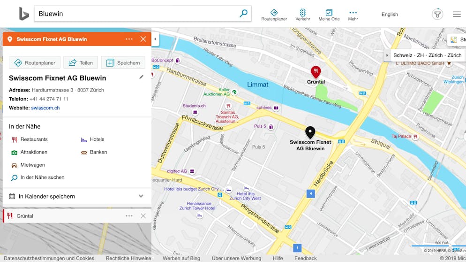Viewport: 466px width, 262px height.
Task: Select Hotel ibis Zurich City West marker
Action: [246, 188]
